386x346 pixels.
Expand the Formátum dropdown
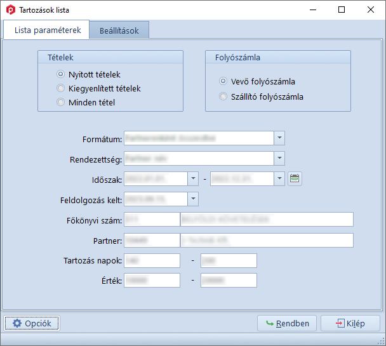coord(279,138)
